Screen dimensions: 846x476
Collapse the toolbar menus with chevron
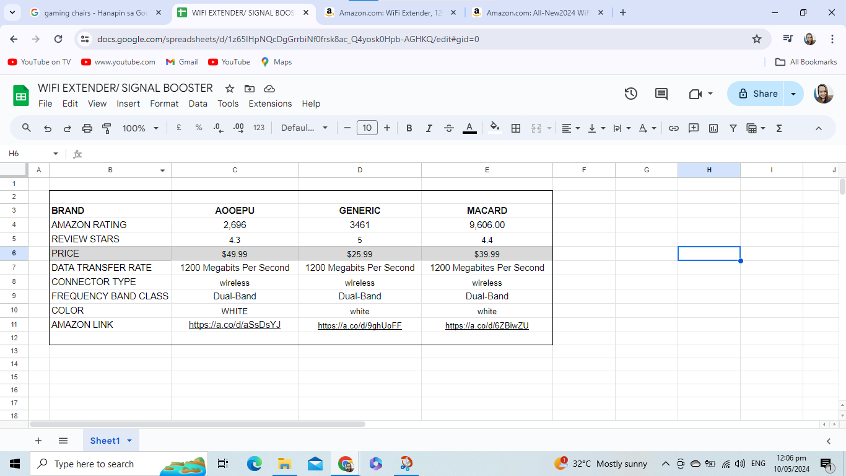coord(819,128)
